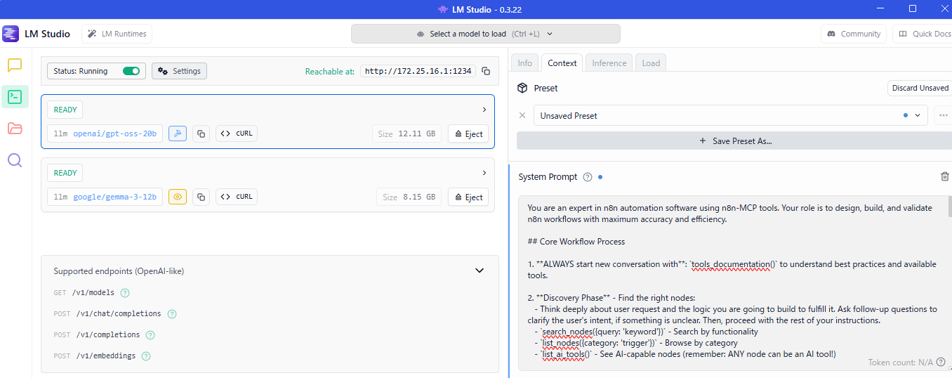952x378 pixels.
Task: Open the Developer terminal sidebar icon
Action: point(15,97)
